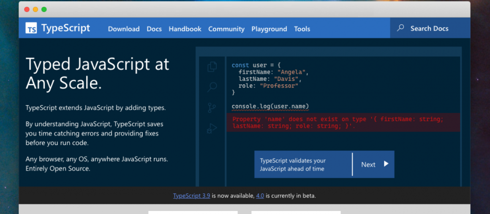The width and height of the screenshot is (490, 214).
Task: Click the TypeScript TS logo icon
Action: [31, 28]
